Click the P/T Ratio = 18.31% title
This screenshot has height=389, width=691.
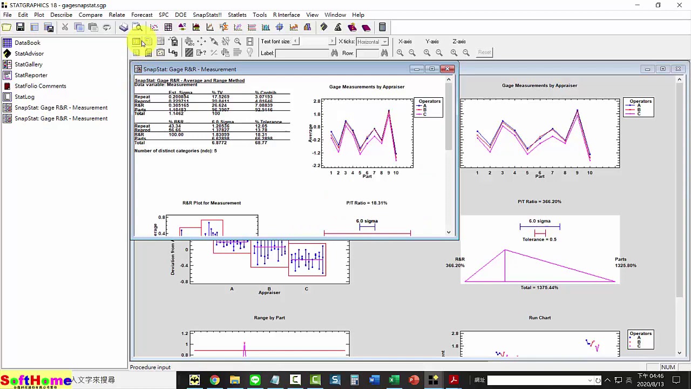click(367, 203)
